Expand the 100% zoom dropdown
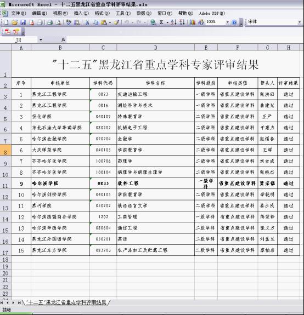The height and width of the screenshot is (315, 304). (x=227, y=22)
